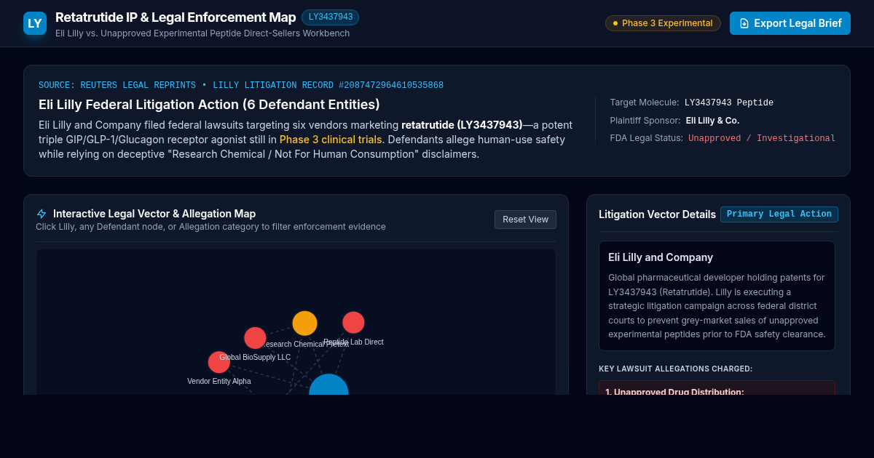Select the Phase 3 Experimental status badge
This screenshot has height=458, width=874.
(x=663, y=23)
